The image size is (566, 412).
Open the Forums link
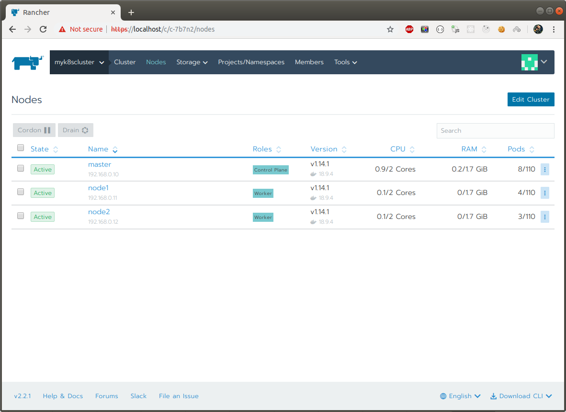(x=106, y=396)
